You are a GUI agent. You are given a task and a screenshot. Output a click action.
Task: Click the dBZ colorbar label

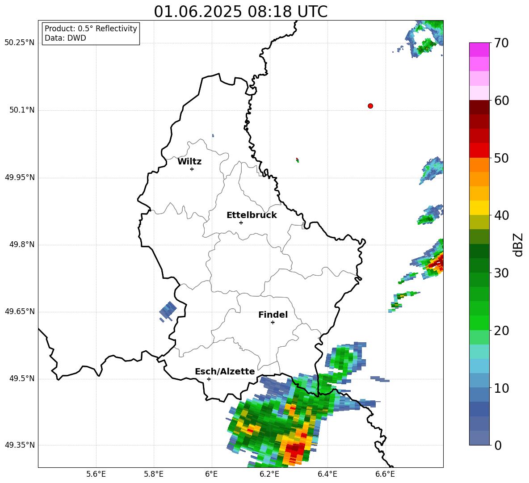518,244
